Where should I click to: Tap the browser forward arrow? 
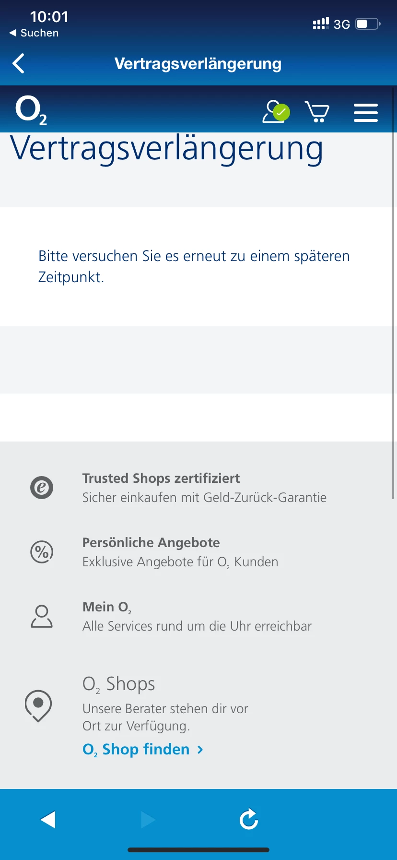point(148,820)
